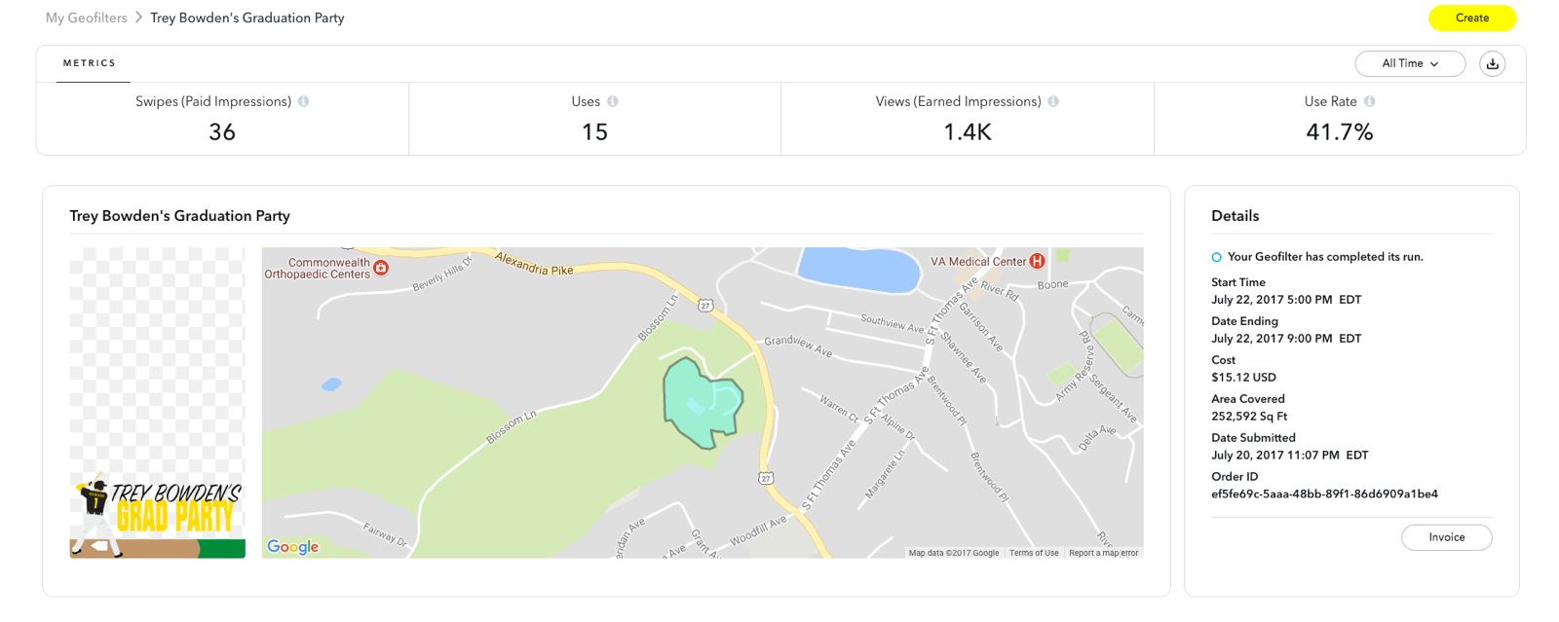Open the All Time date range dropdown
1559x622 pixels.
pyautogui.click(x=1410, y=63)
